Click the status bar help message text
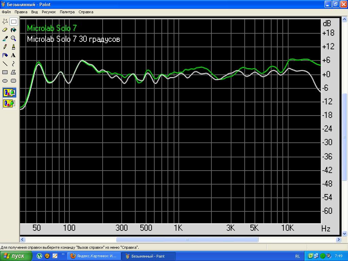The height and width of the screenshot is (261, 348). pyautogui.click(x=70, y=247)
